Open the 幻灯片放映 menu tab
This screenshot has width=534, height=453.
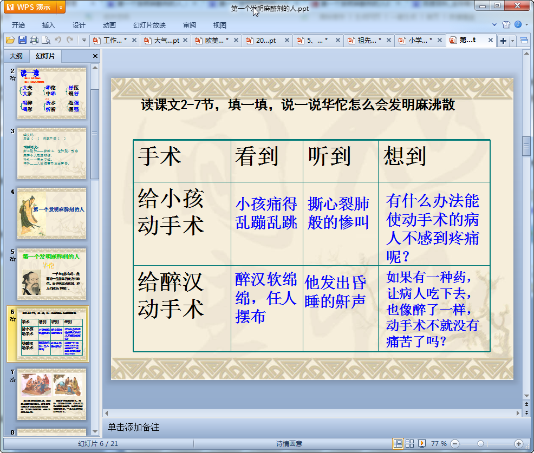point(149,25)
